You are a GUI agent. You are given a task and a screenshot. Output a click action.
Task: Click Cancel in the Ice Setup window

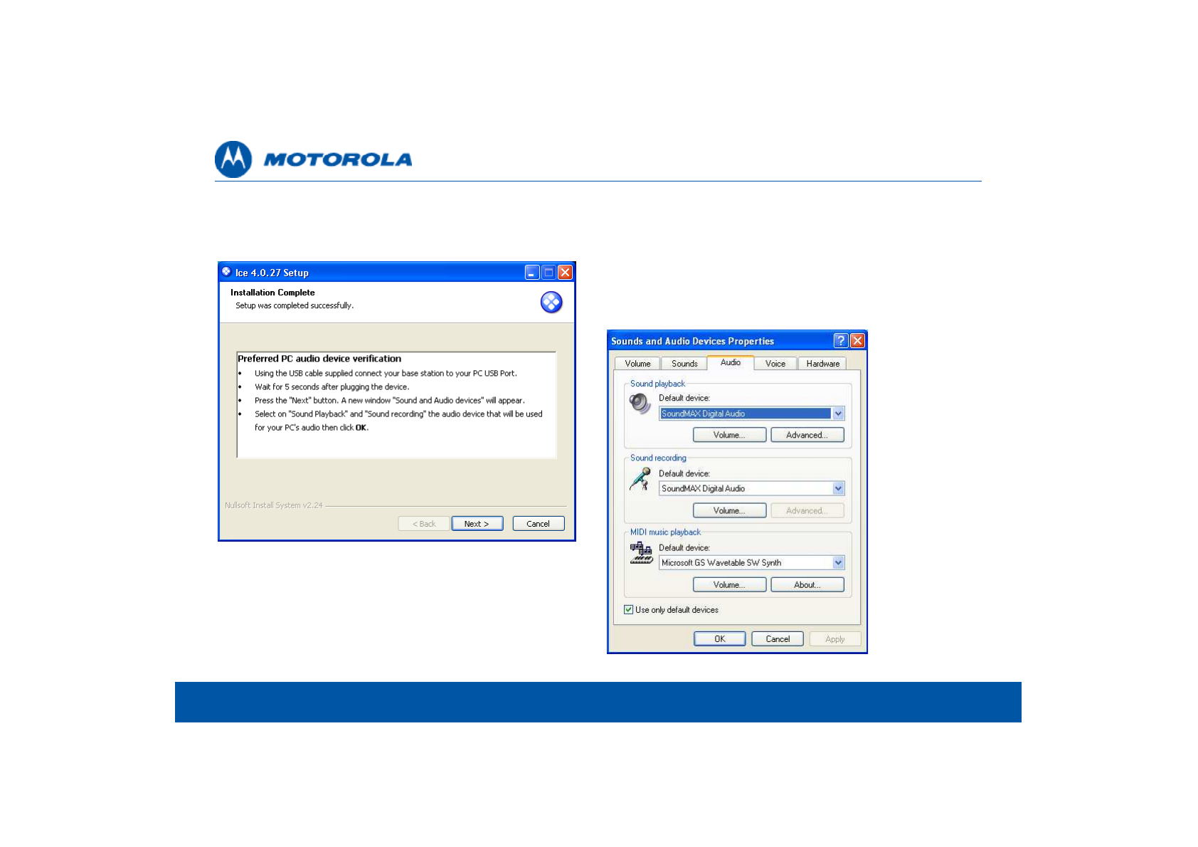click(538, 524)
